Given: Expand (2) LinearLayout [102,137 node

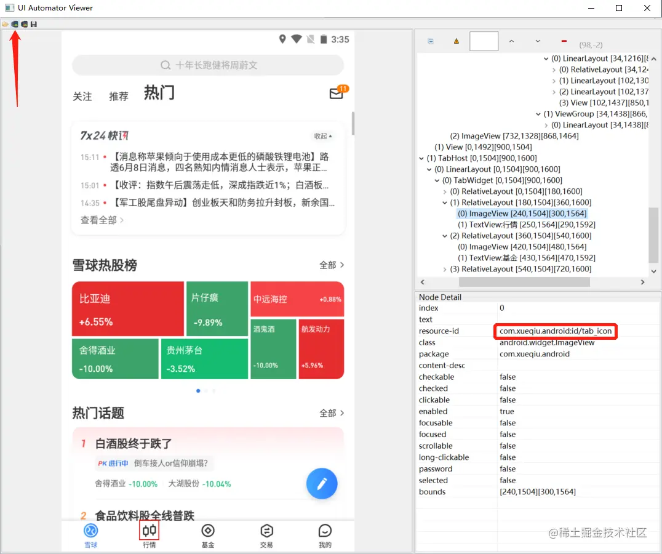Looking at the screenshot, I should click(554, 92).
